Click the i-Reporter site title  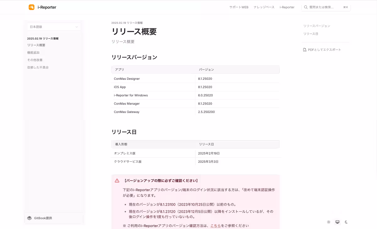[47, 7]
